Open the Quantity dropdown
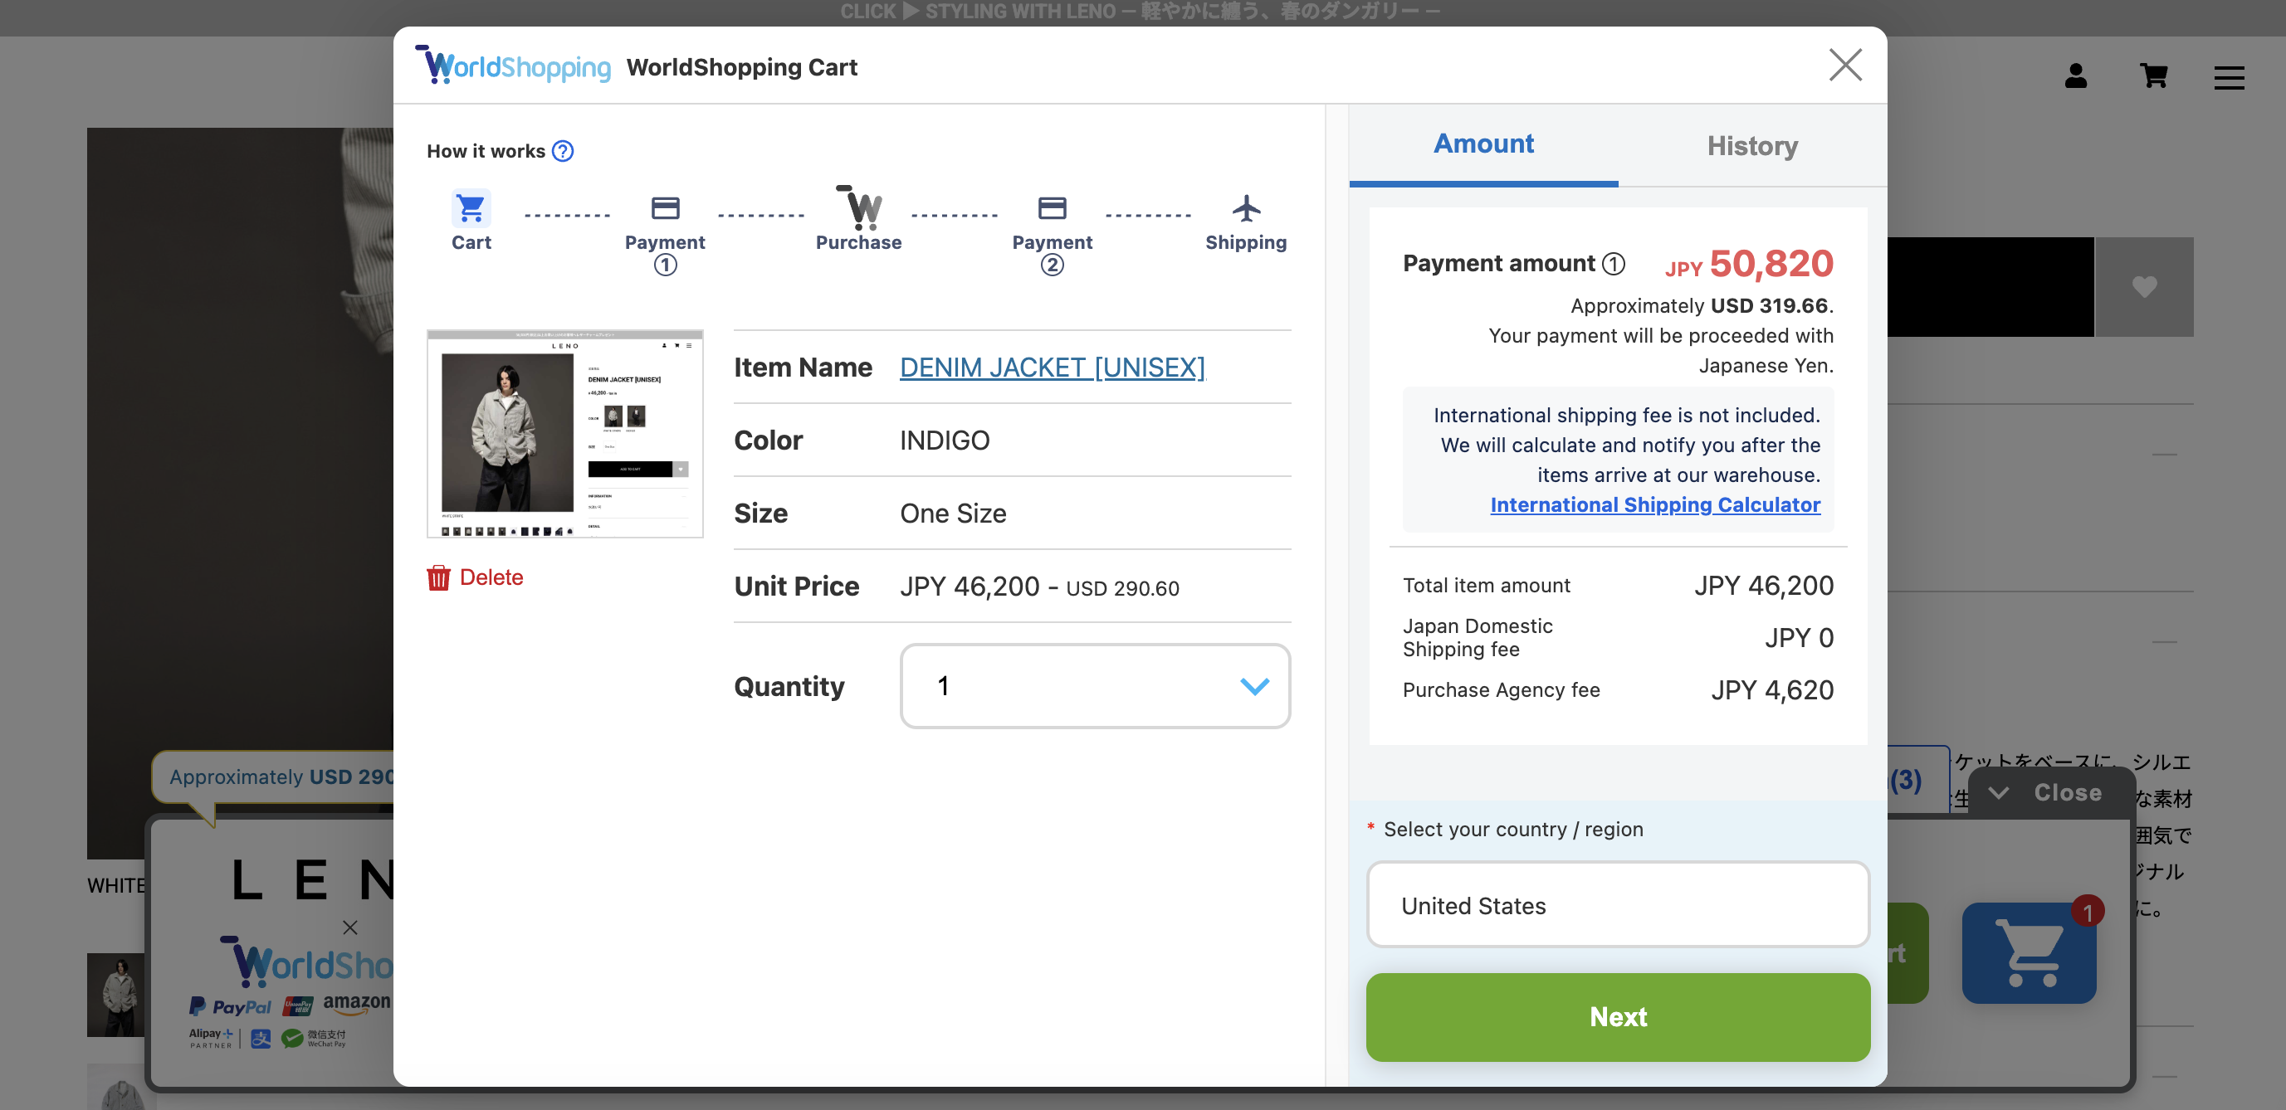The image size is (2286, 1110). [x=1095, y=686]
